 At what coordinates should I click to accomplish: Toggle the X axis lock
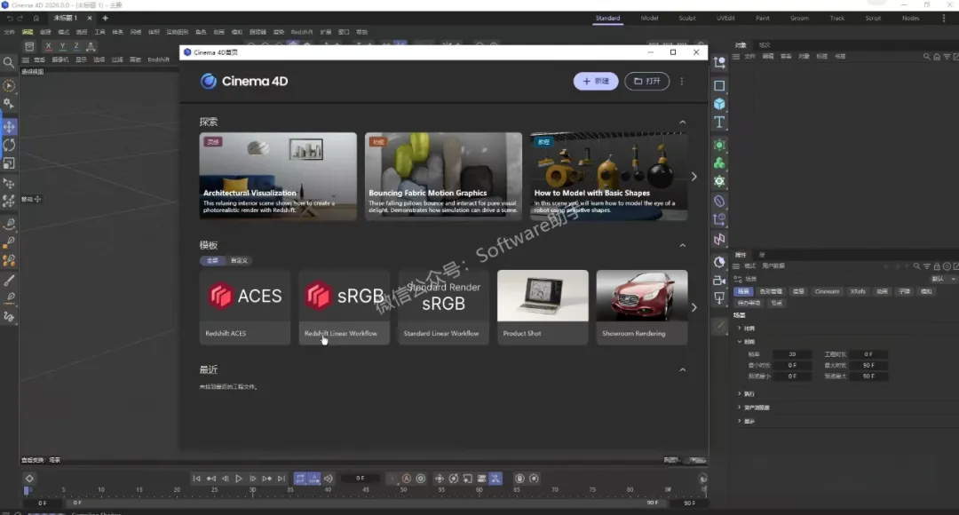(48, 46)
